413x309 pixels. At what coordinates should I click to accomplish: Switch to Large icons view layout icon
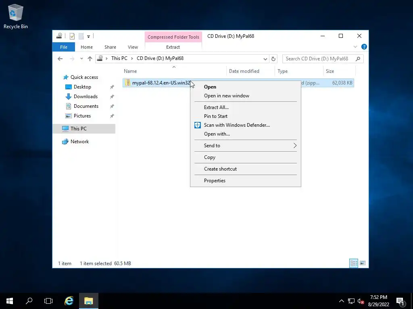[363, 263]
